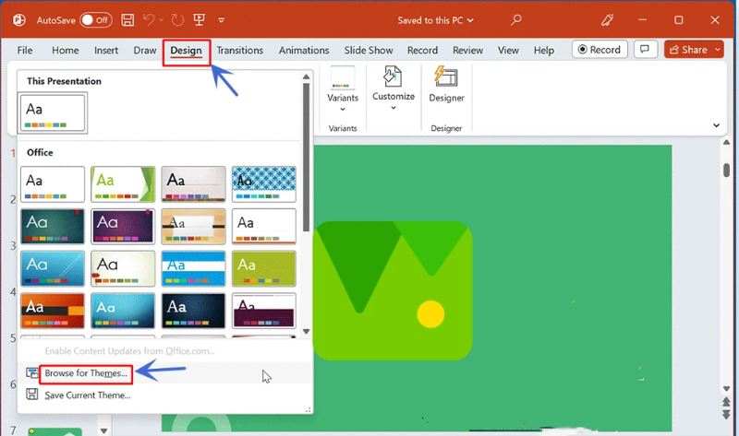The image size is (739, 436).
Task: Select the olive green theme thumbnail
Action: tap(264, 268)
